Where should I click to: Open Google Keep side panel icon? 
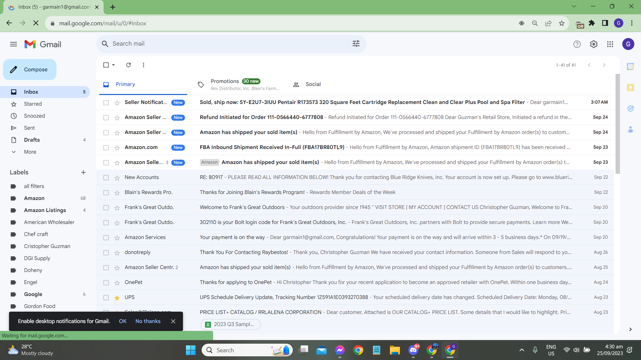[x=630, y=88]
